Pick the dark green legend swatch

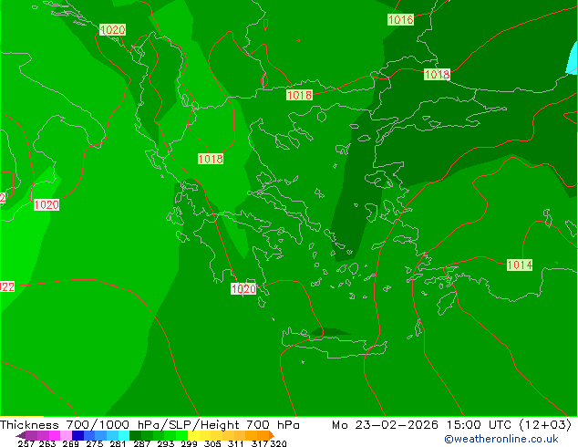(x=135, y=435)
